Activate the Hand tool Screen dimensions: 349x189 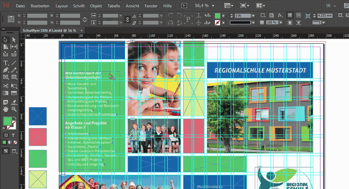coord(6,109)
